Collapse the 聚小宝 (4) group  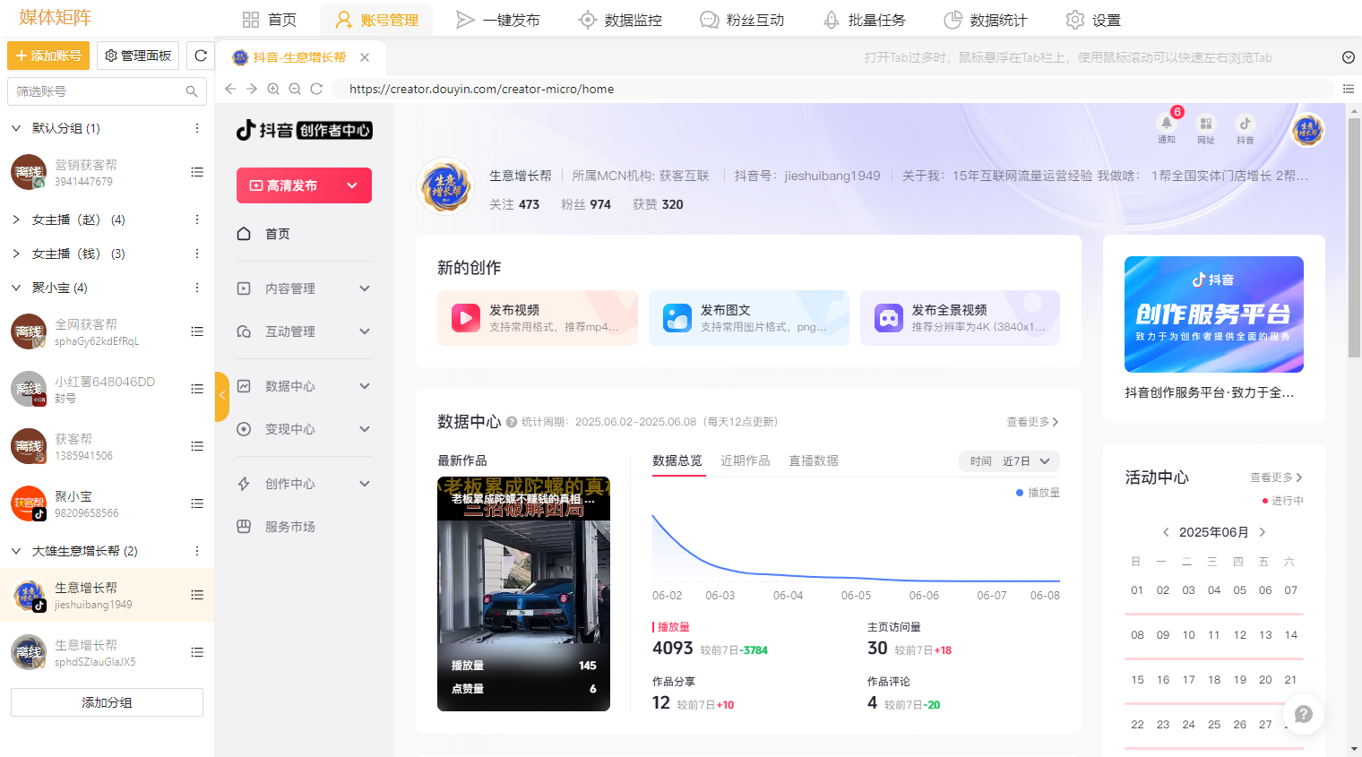pyautogui.click(x=16, y=288)
